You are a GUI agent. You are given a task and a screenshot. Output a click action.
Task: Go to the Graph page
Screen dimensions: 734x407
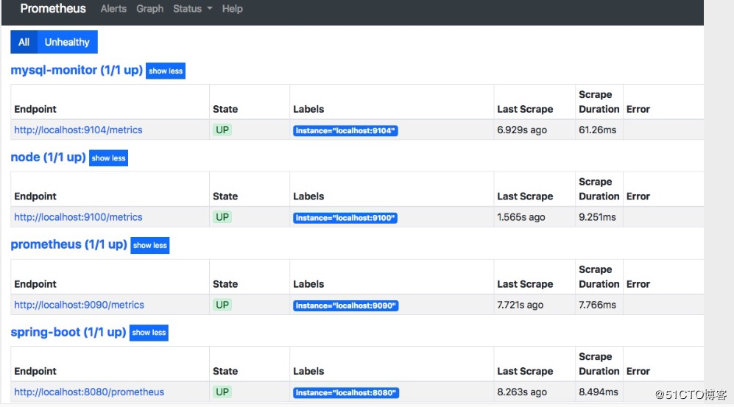149,9
